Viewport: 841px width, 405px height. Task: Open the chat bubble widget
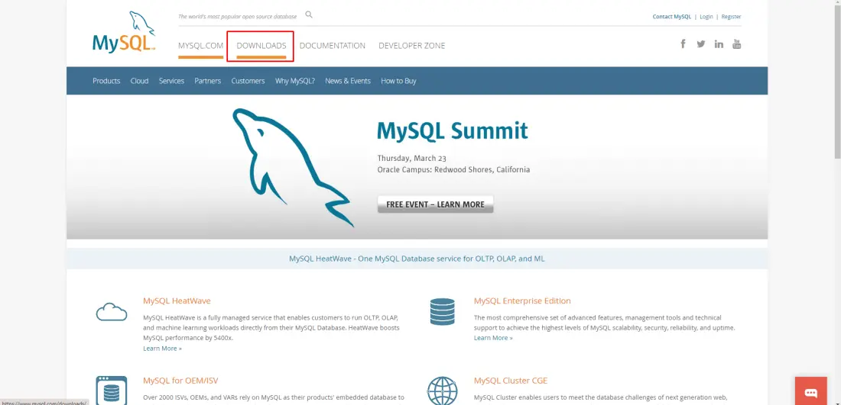pyautogui.click(x=811, y=393)
